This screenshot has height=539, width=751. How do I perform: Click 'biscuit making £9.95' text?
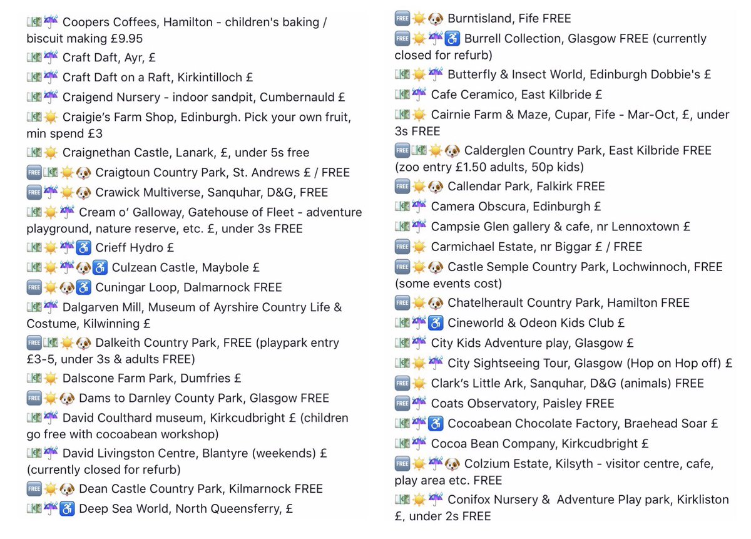(84, 39)
